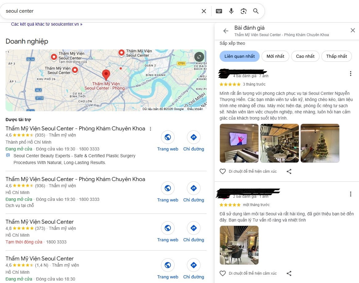This screenshot has height=283, width=359.
Task: Clear the search box with the X icon
Action: click(204, 11)
